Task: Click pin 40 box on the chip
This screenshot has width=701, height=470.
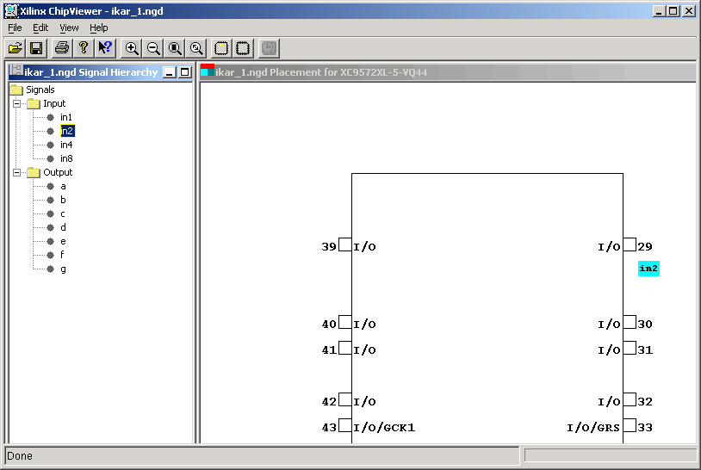Action: (345, 322)
